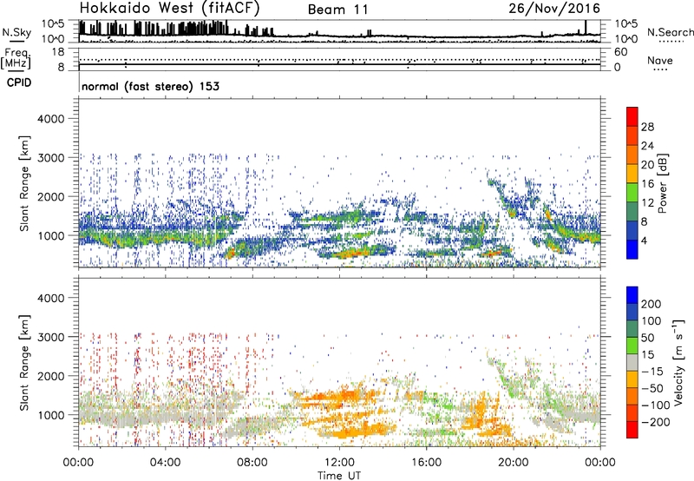Click the "2000" tick of the power panel
The image size is (694, 481).
(x=50, y=196)
